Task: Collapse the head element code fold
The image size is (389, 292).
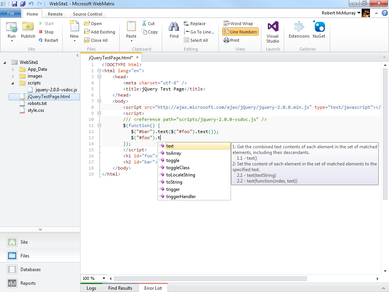Action: 99,77
